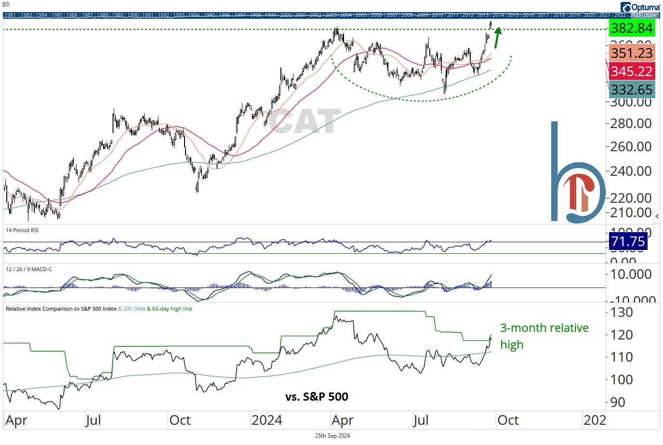Click the 10.000 MACD axis label
663x445 pixels.
click(631, 274)
